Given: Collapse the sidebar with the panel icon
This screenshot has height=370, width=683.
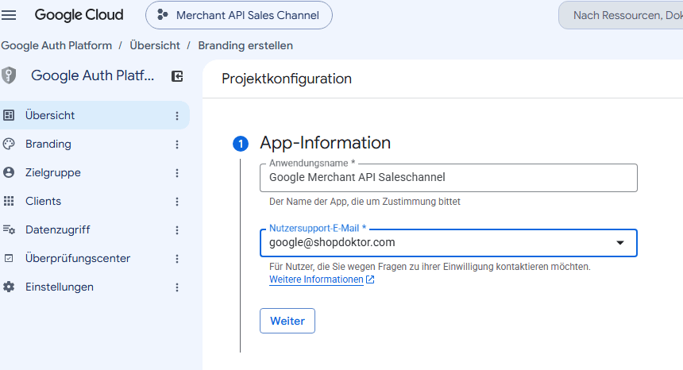Looking at the screenshot, I should tap(177, 76).
